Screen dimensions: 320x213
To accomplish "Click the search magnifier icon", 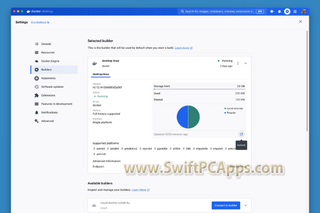I will pyautogui.click(x=182, y=12).
